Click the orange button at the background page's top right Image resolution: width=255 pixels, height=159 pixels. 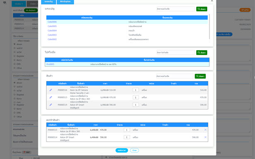tap(245, 10)
